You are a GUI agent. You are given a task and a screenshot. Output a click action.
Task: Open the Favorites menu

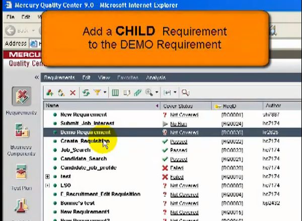(x=128, y=78)
